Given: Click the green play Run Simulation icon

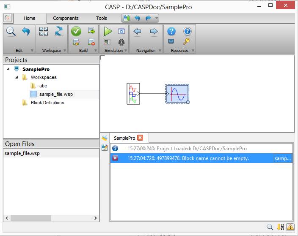Looking at the screenshot, I should point(108,31).
